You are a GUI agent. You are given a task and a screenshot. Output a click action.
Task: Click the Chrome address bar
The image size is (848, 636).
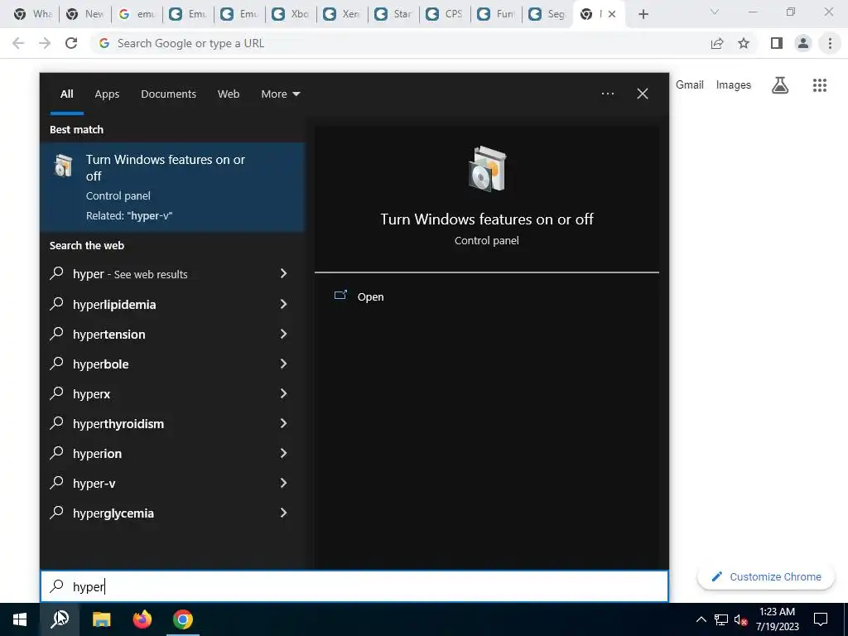click(x=400, y=43)
